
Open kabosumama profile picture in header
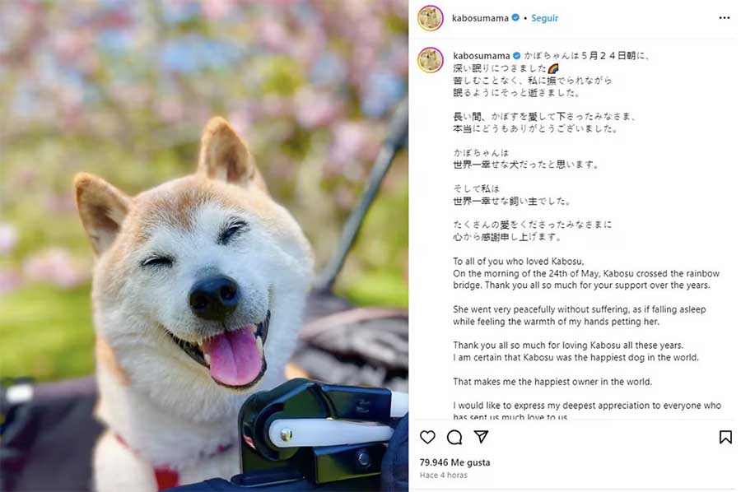pyautogui.click(x=430, y=18)
